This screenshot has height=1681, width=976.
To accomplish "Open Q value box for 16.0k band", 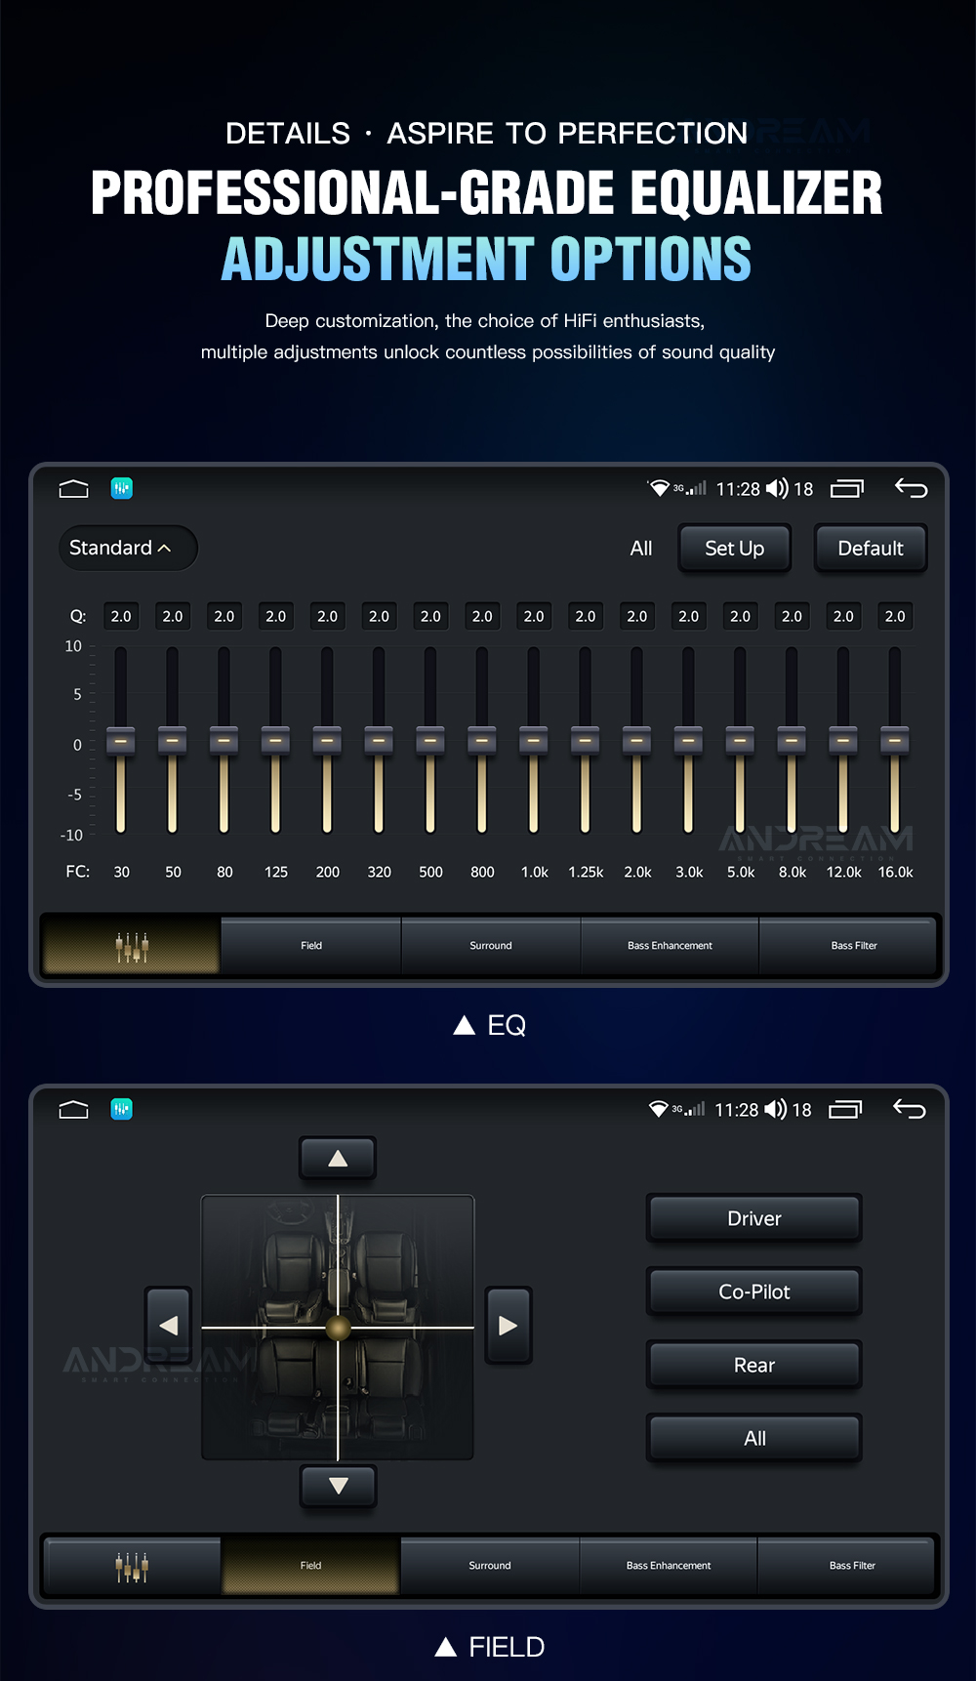I will (x=894, y=617).
